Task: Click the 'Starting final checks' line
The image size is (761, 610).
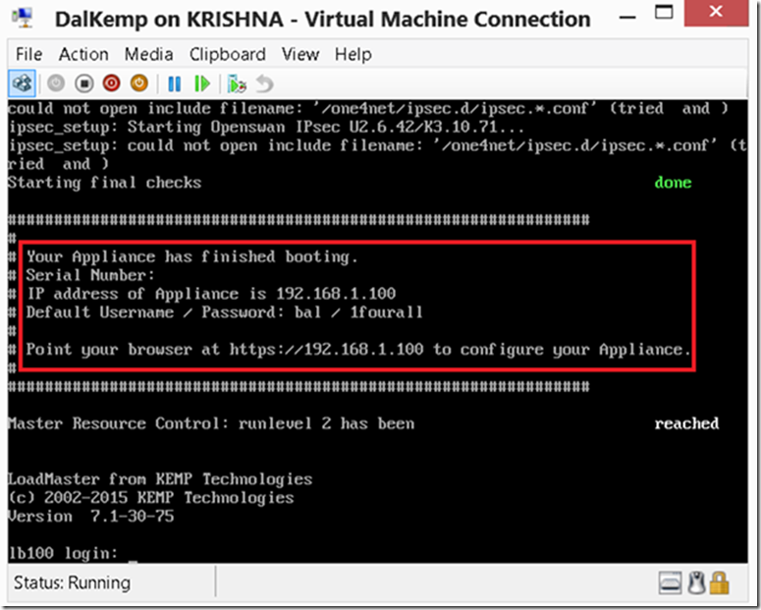Action: click(104, 183)
